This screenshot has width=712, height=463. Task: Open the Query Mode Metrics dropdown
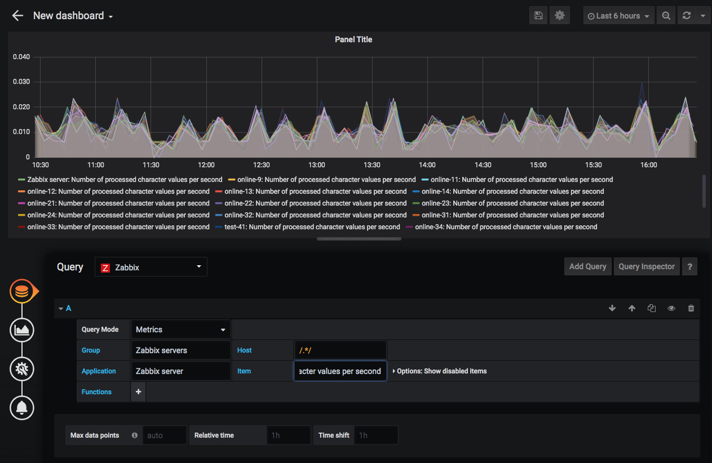[181, 330]
